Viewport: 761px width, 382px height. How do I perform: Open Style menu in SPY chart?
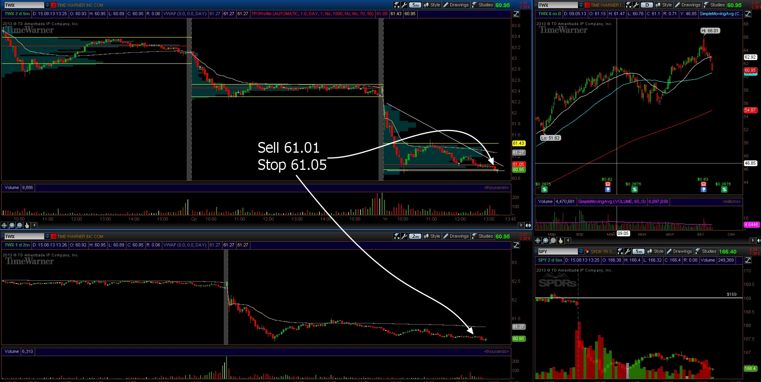(655, 252)
